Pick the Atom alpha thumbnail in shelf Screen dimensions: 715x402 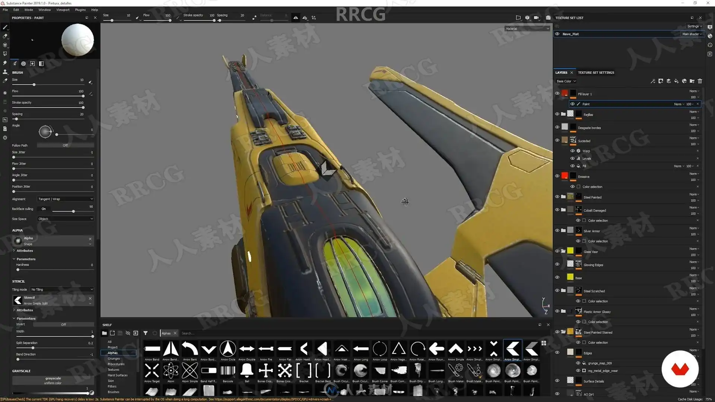pos(171,371)
